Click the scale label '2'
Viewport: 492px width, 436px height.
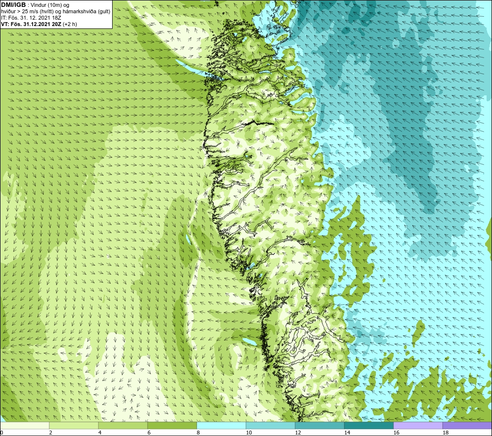tap(51, 433)
